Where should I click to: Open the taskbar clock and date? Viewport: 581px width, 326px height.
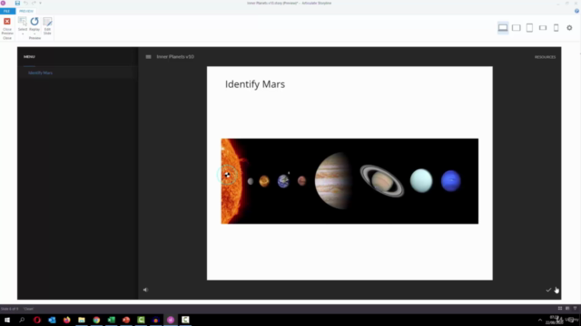point(555,320)
